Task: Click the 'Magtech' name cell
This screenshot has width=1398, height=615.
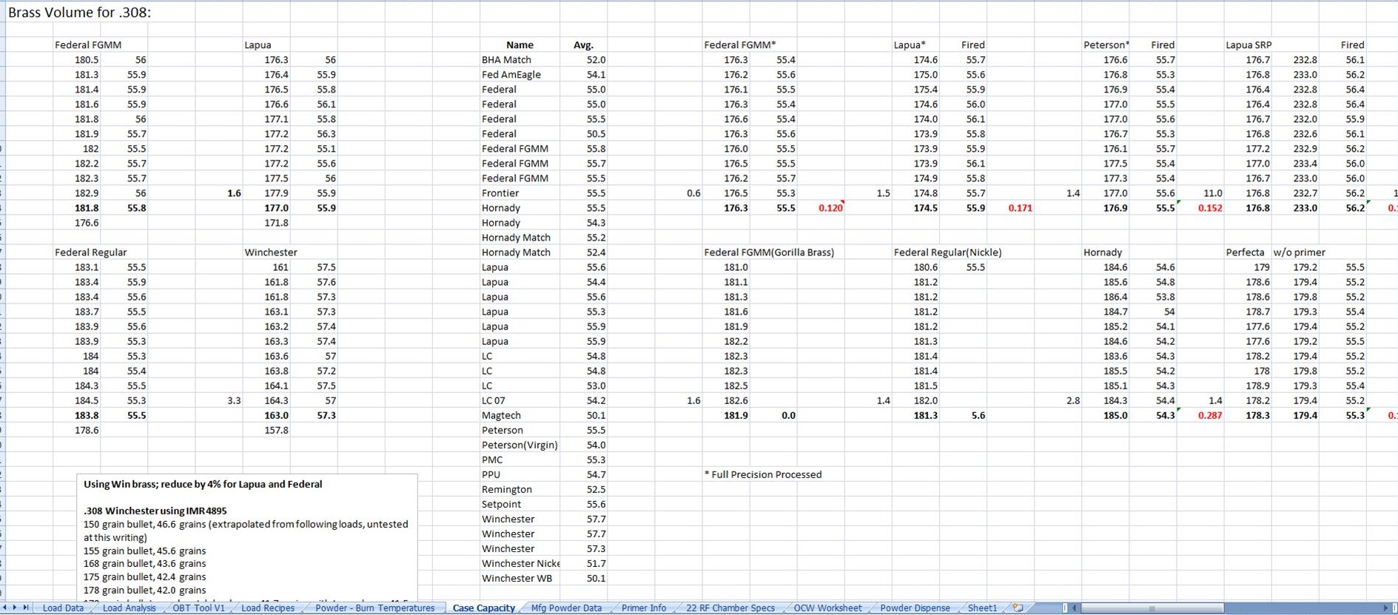Action: (x=520, y=415)
